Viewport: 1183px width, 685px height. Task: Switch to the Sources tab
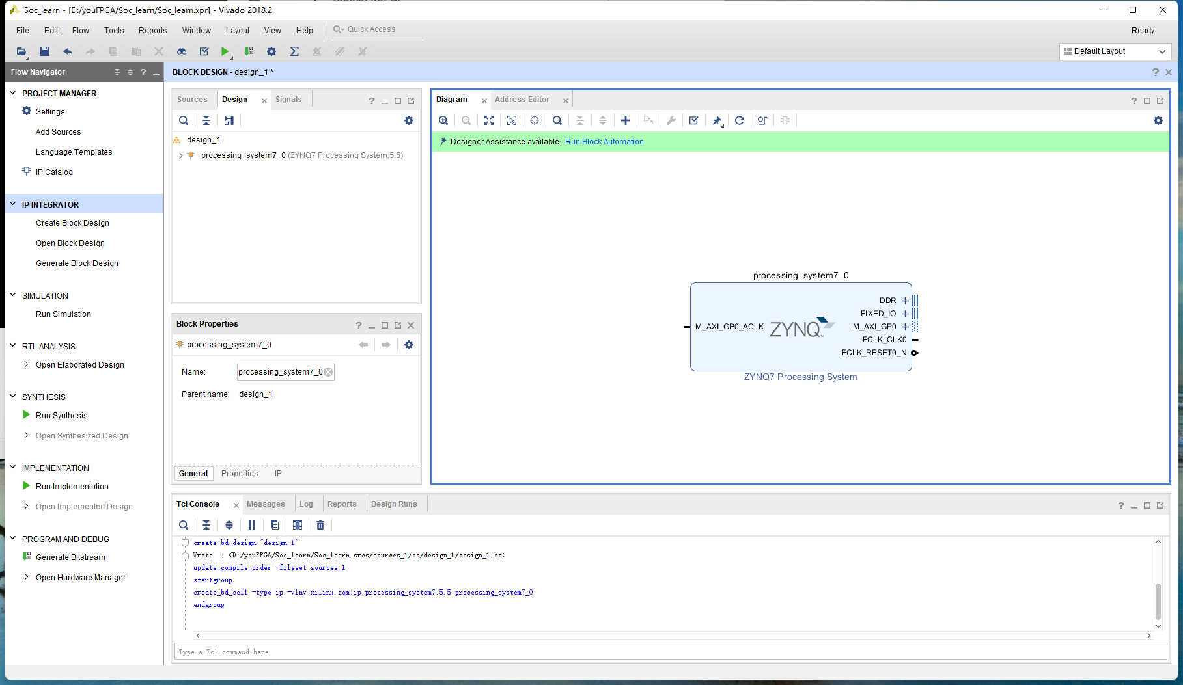coord(192,100)
